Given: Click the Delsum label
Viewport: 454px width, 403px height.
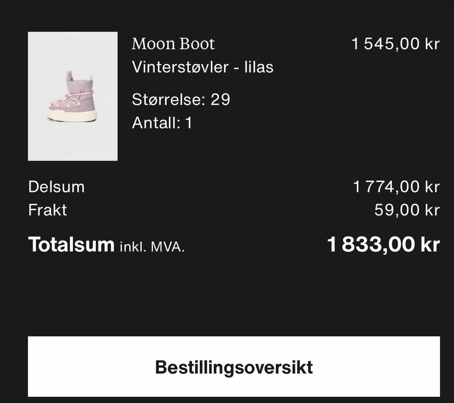Looking at the screenshot, I should tap(56, 187).
